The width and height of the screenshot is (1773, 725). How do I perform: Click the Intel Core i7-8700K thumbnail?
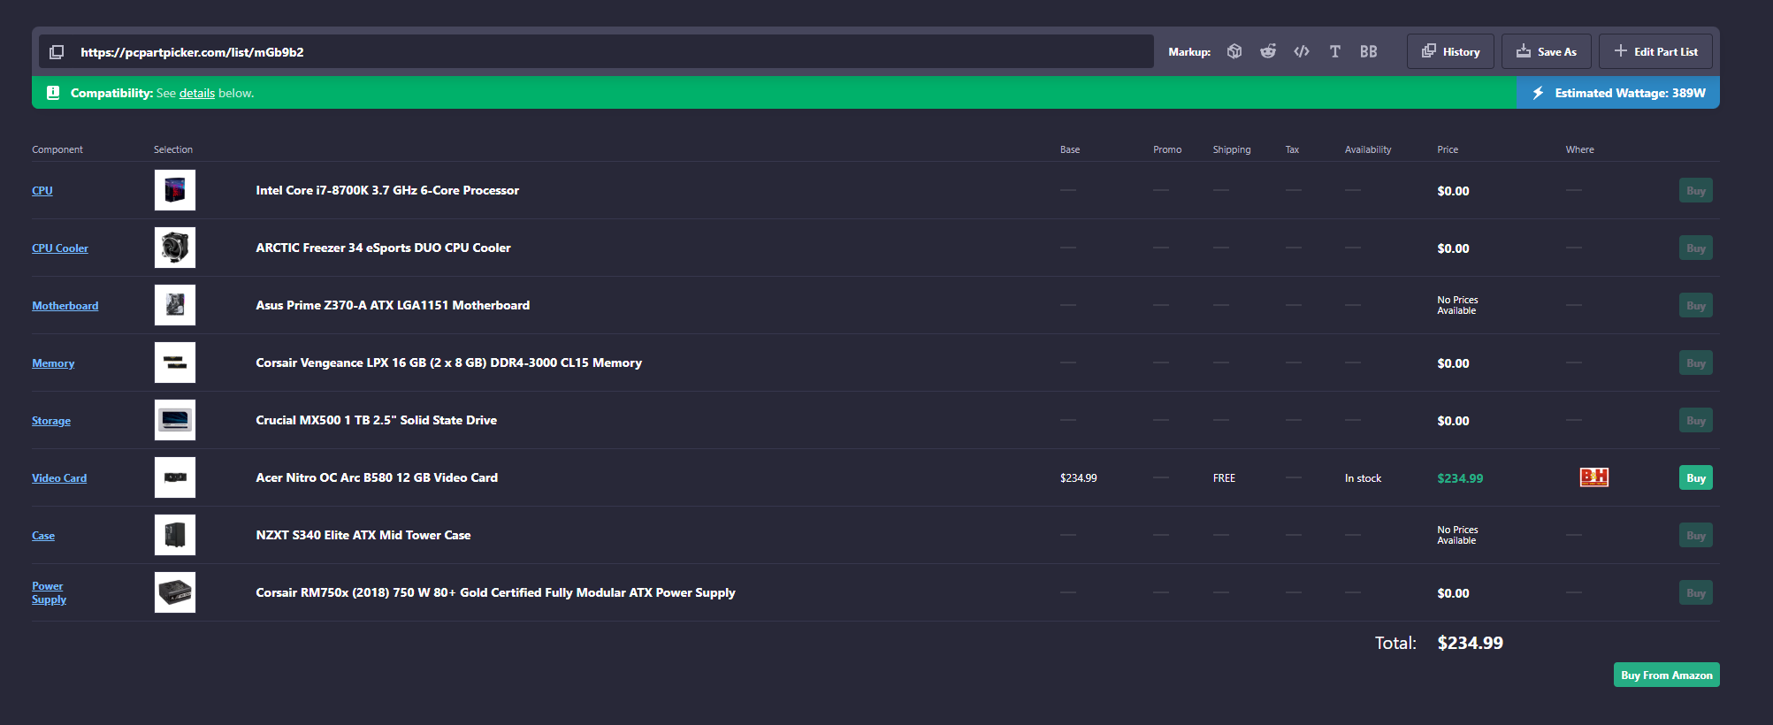pyautogui.click(x=175, y=190)
